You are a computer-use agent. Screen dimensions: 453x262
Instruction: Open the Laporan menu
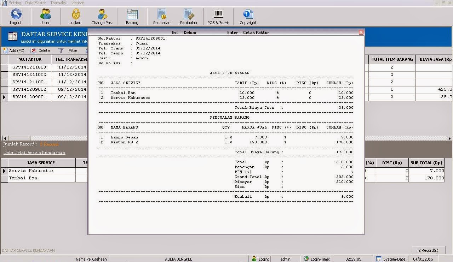click(x=77, y=3)
